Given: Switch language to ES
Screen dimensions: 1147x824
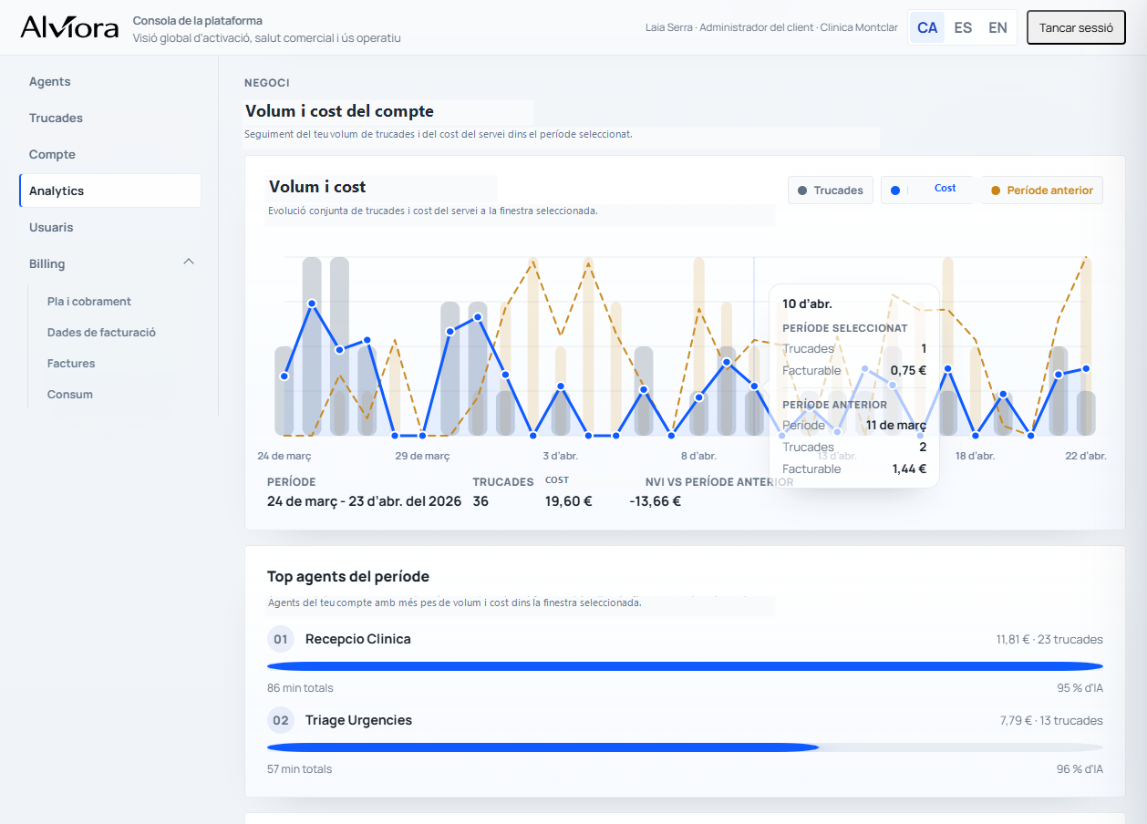Looking at the screenshot, I should [x=963, y=28].
